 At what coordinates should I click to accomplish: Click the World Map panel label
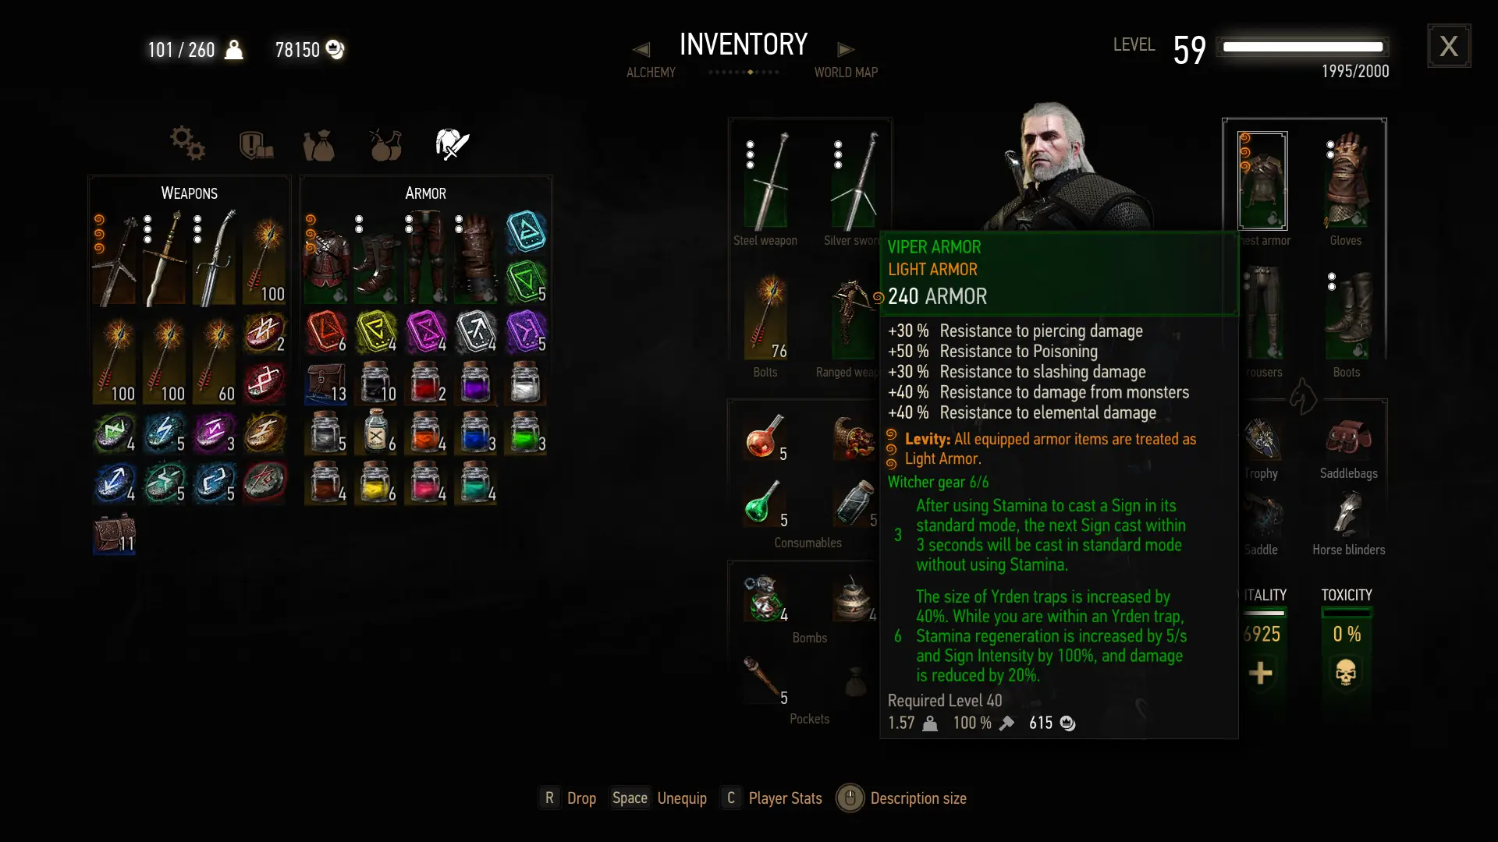[846, 73]
